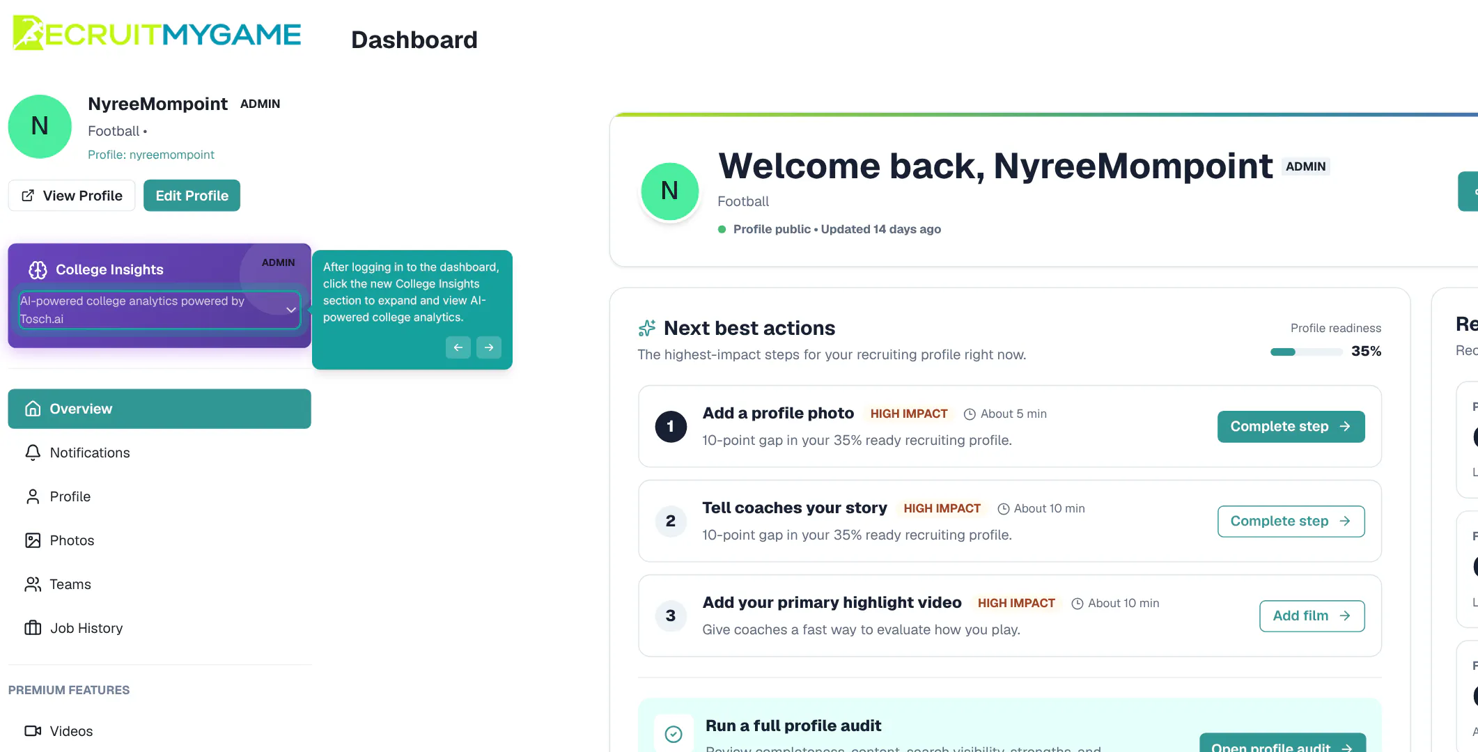Click the ADMIN badge next to Welcome back
Viewport: 1478px width, 752px height.
pos(1306,166)
